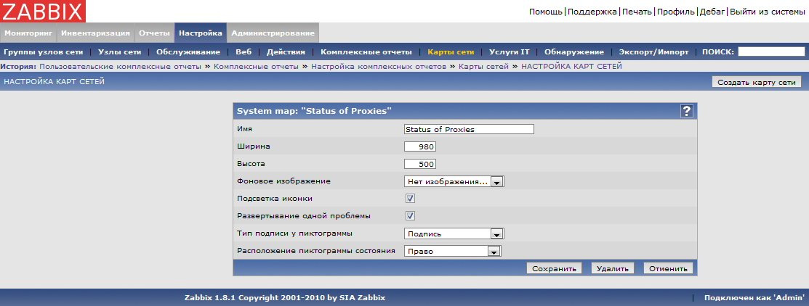Screen dimensions: 809x306
Task: Click Выйти из системы link
Action: [x=768, y=12]
